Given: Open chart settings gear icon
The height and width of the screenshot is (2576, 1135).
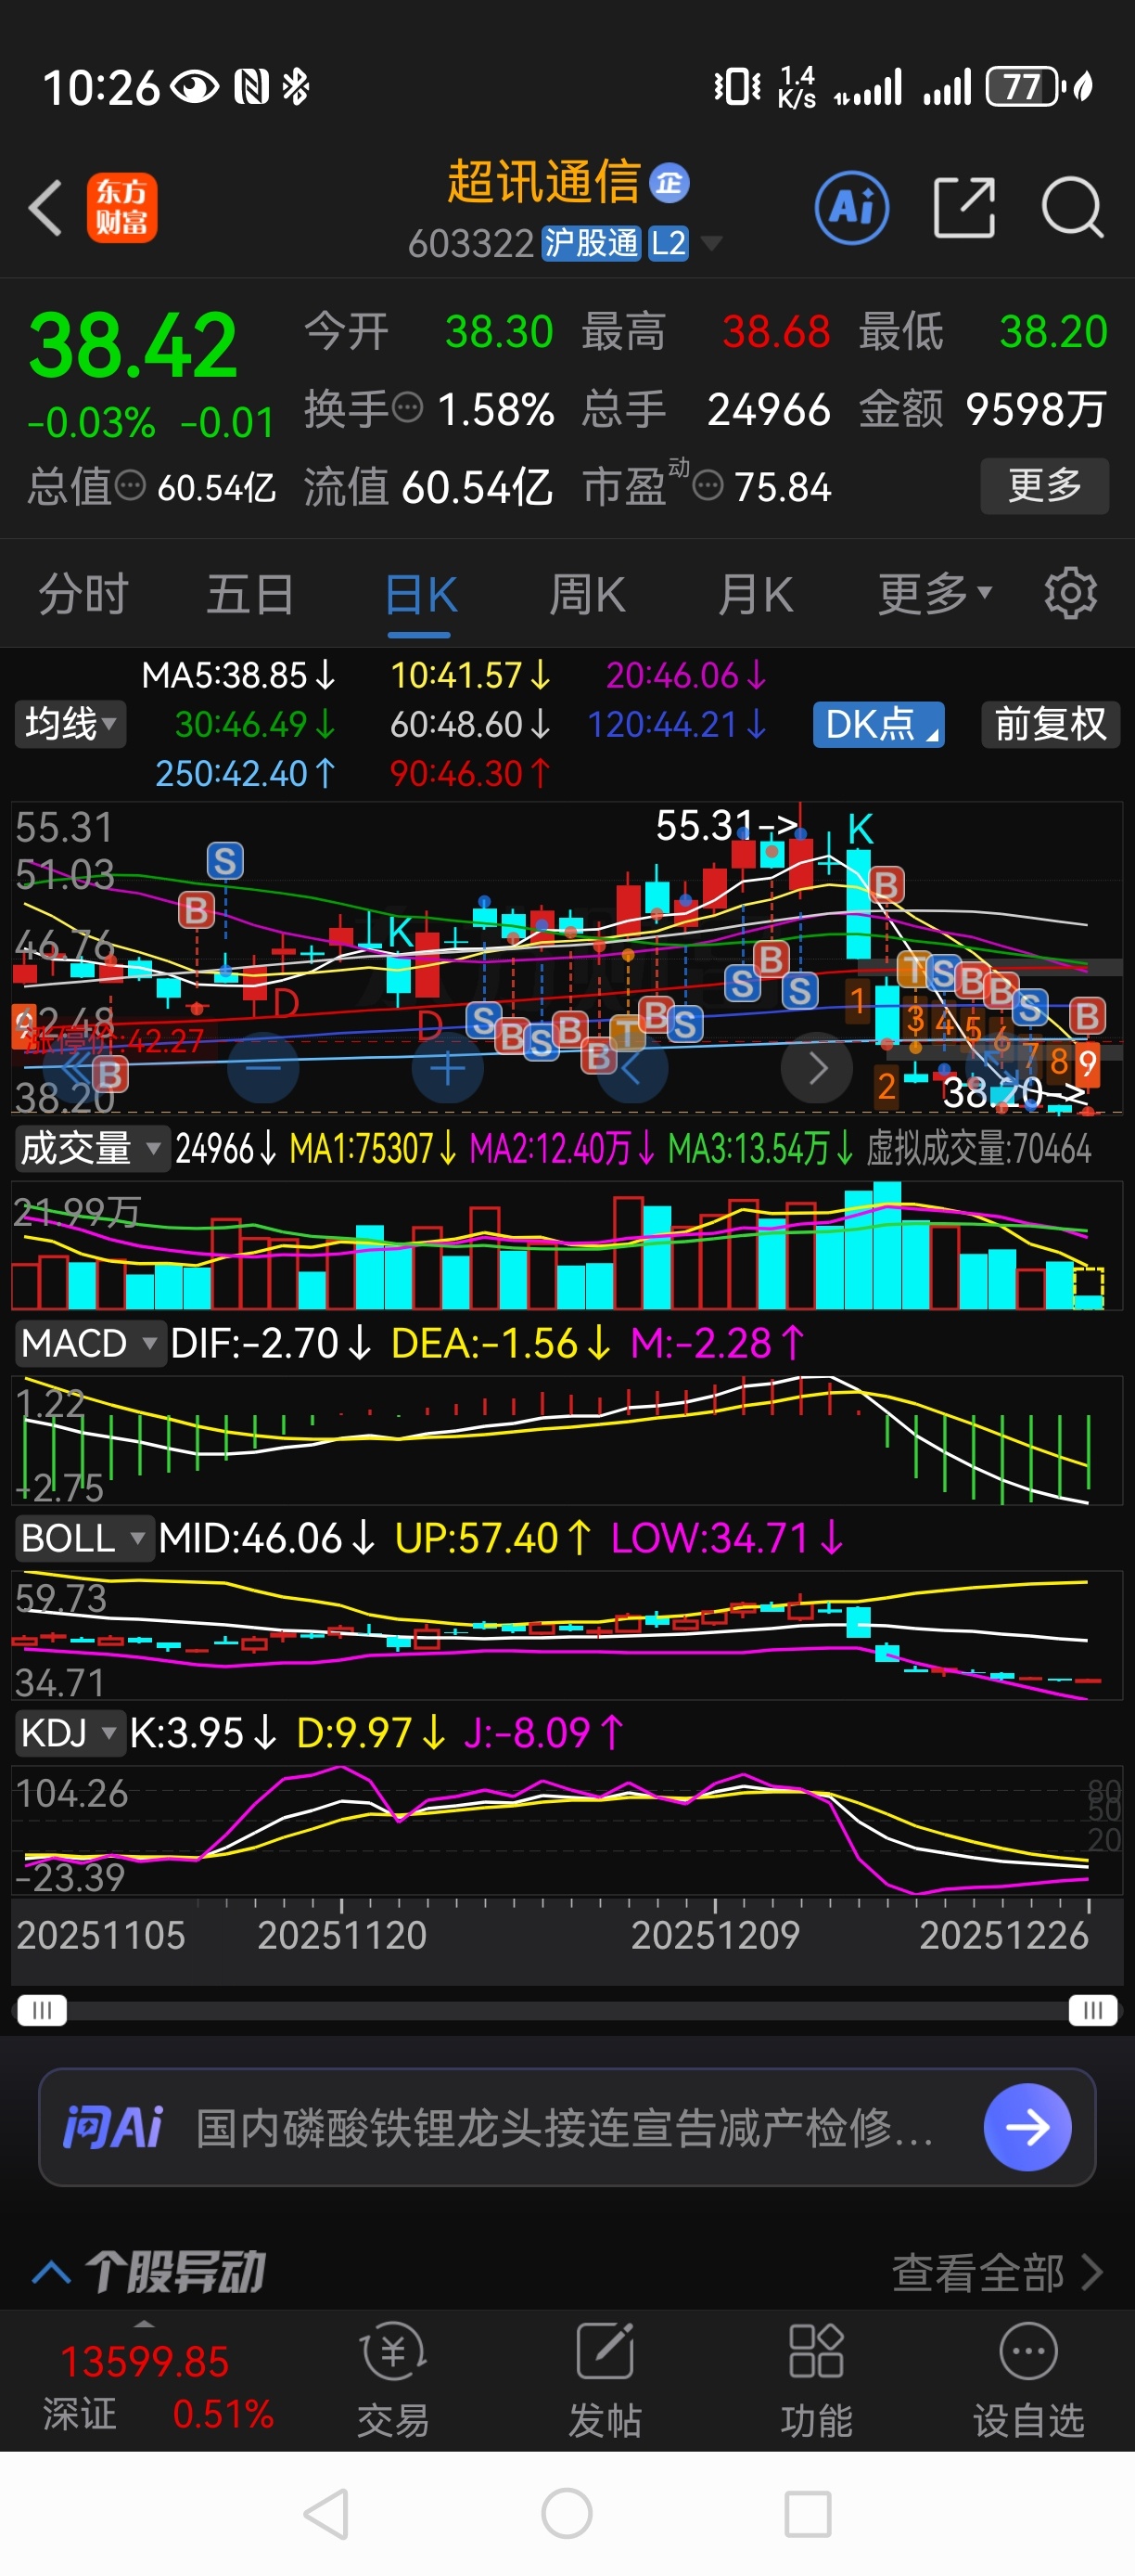Looking at the screenshot, I should 1070,594.
